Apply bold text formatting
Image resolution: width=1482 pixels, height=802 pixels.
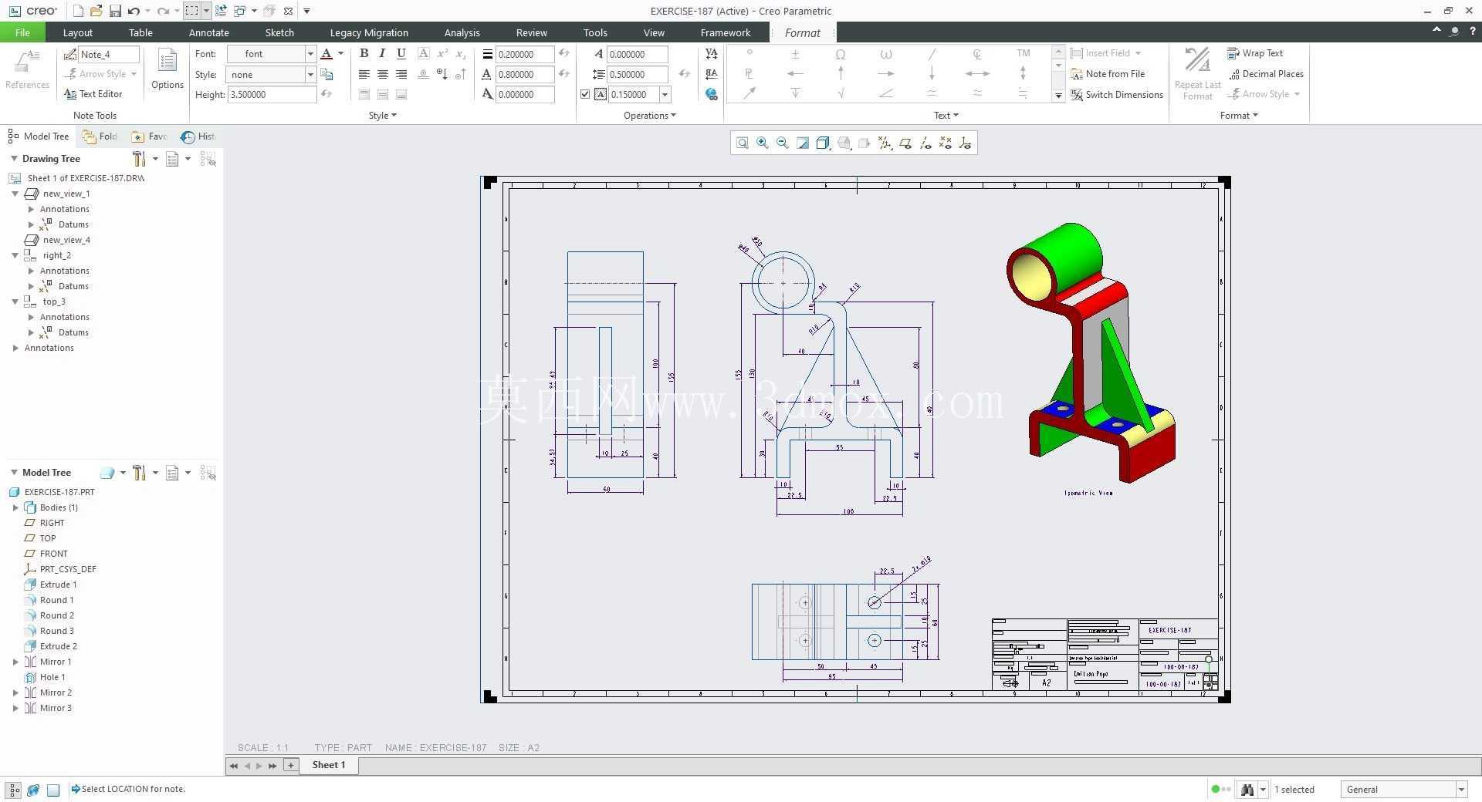364,53
